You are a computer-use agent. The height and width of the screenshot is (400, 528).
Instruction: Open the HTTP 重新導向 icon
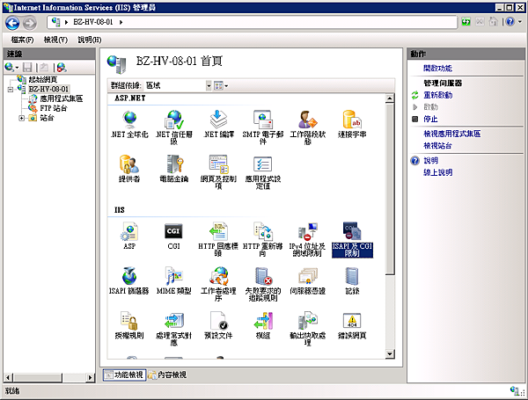coord(262,239)
